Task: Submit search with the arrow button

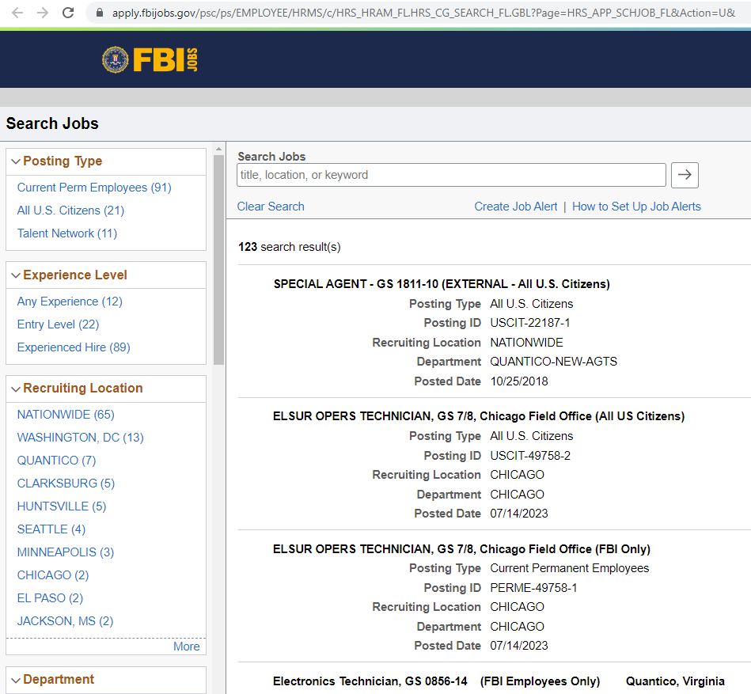Action: coord(685,175)
